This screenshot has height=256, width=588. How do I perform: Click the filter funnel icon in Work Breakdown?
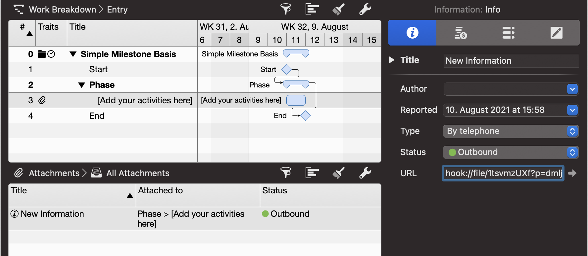285,9
